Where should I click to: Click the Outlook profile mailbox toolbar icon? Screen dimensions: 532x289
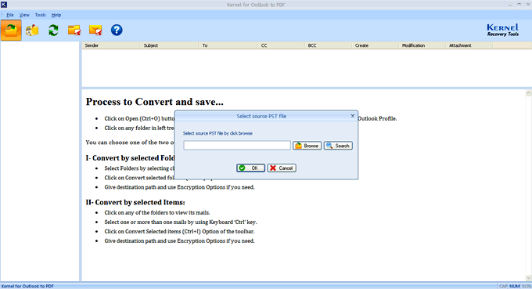click(x=32, y=31)
